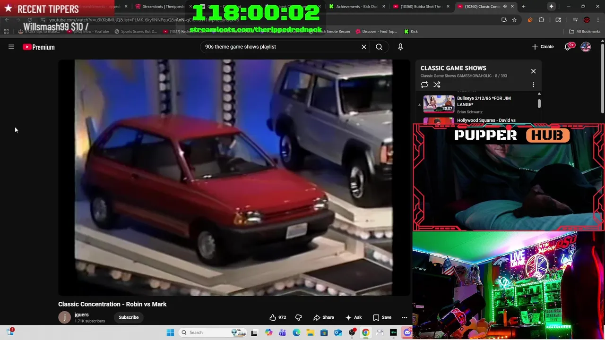605x340 pixels.
Task: Open the YouTube guide hamburger menu
Action: coord(11,47)
